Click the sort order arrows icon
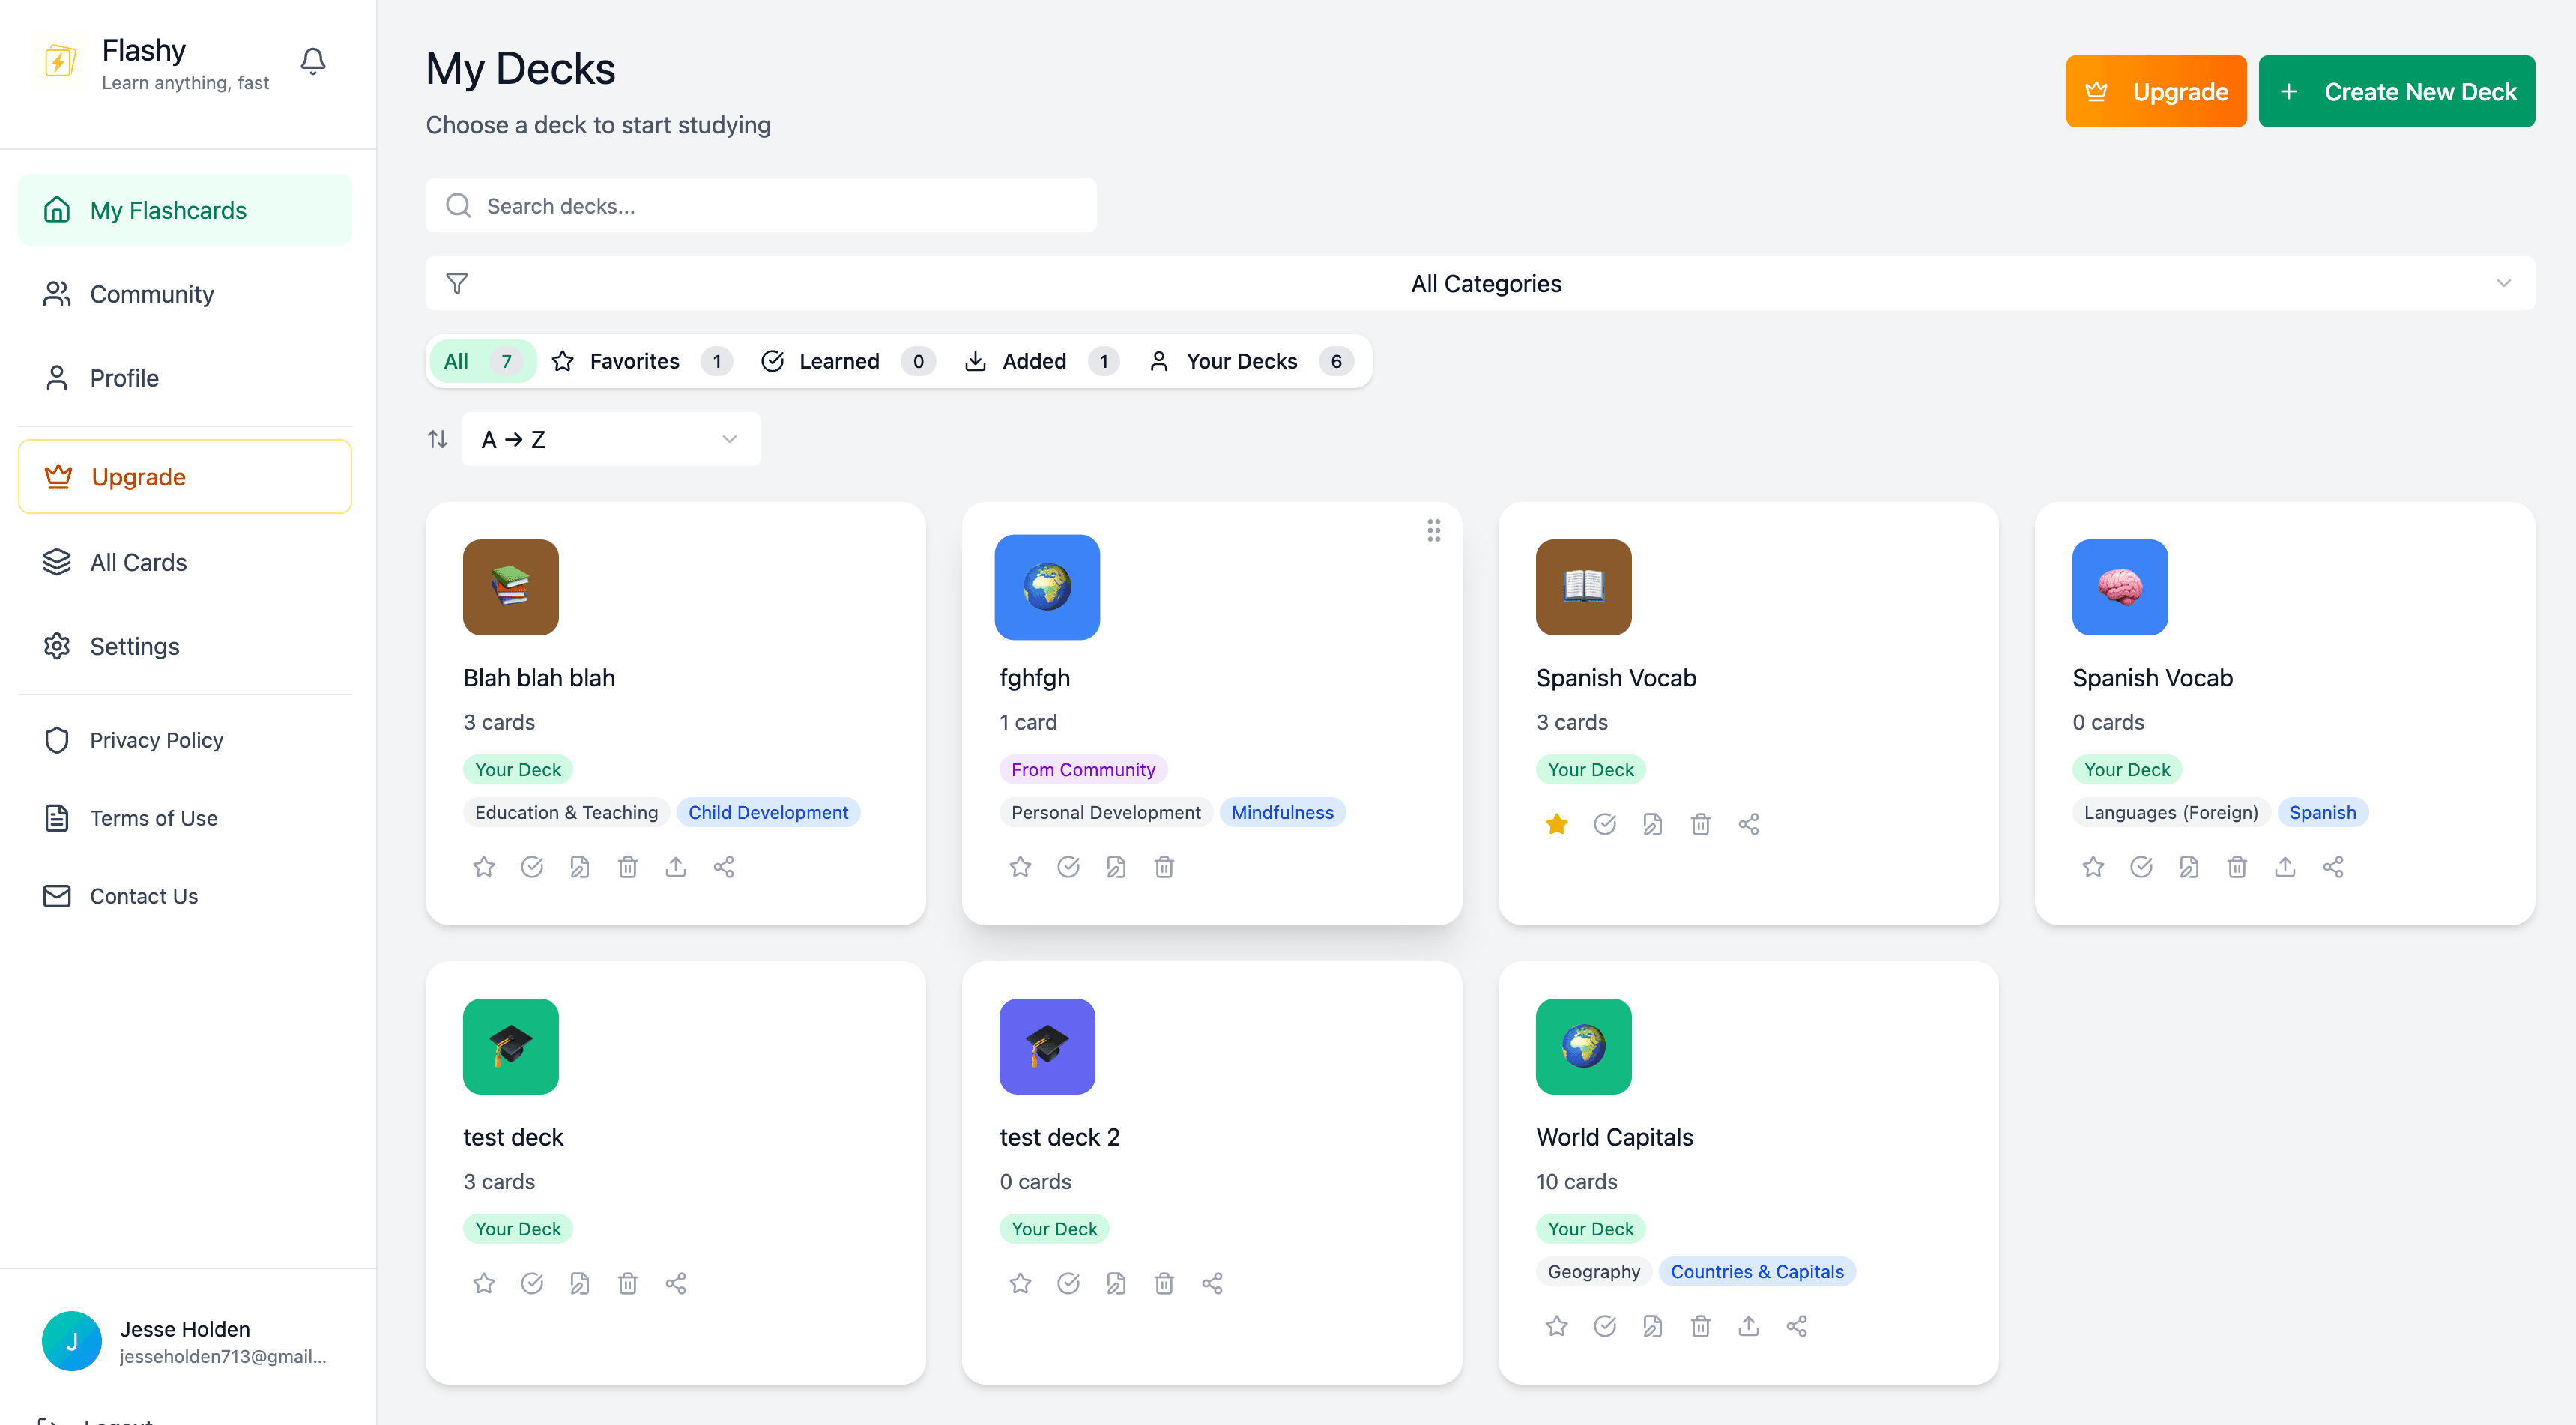Screen dimensions: 2576x1425 tap(437, 439)
